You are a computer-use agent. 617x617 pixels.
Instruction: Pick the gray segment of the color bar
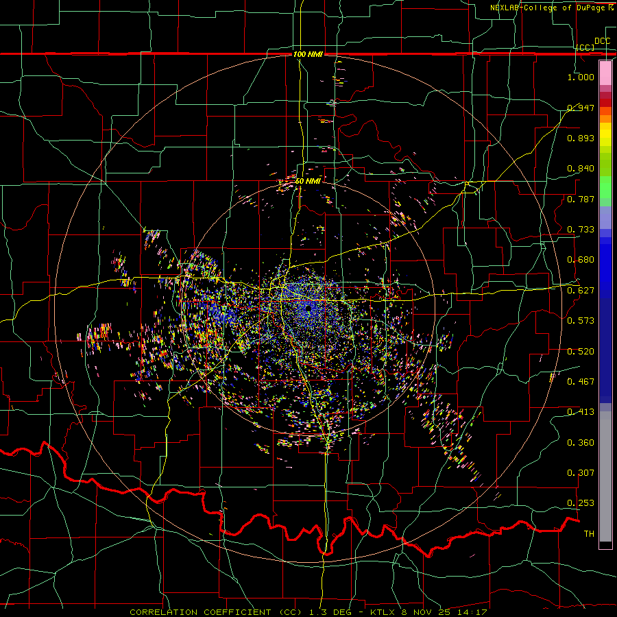pos(605,476)
